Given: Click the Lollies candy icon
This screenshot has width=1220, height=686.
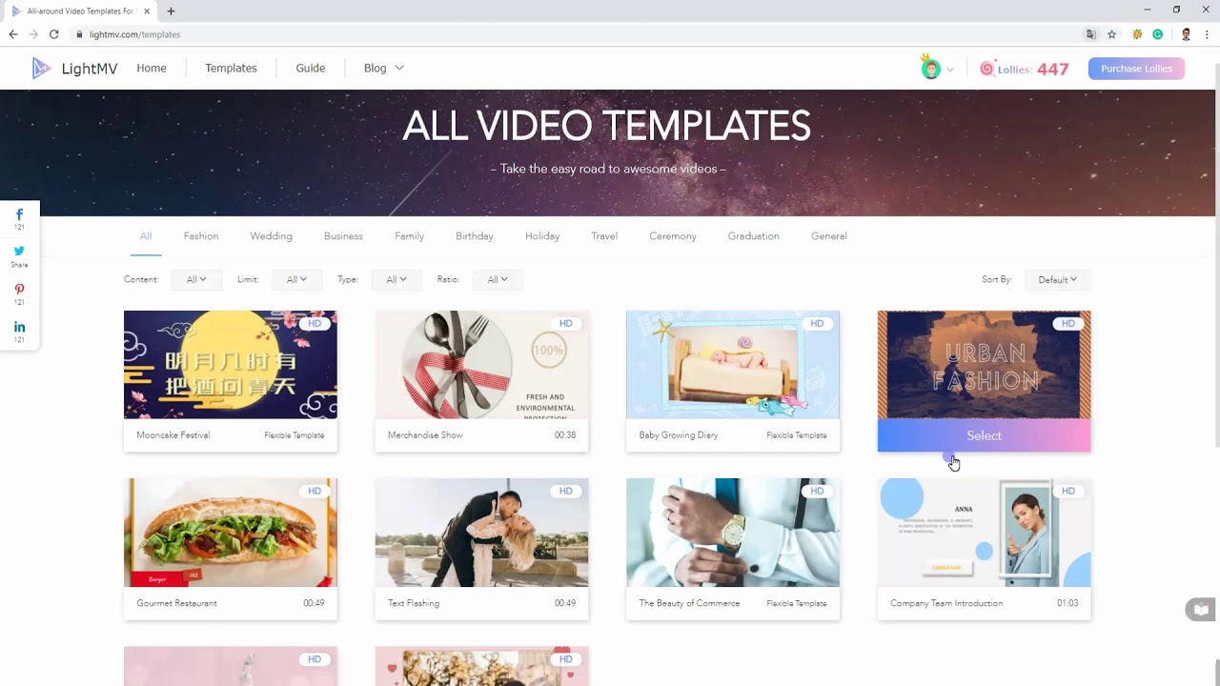Looking at the screenshot, I should click(986, 69).
